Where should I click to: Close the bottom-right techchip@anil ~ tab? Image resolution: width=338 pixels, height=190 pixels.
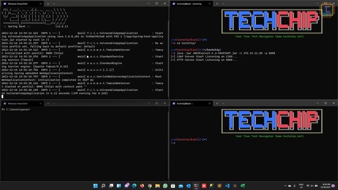tap(210, 103)
